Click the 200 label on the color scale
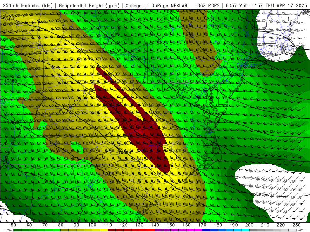This screenshot has height=232, width=310. [x=249, y=225]
